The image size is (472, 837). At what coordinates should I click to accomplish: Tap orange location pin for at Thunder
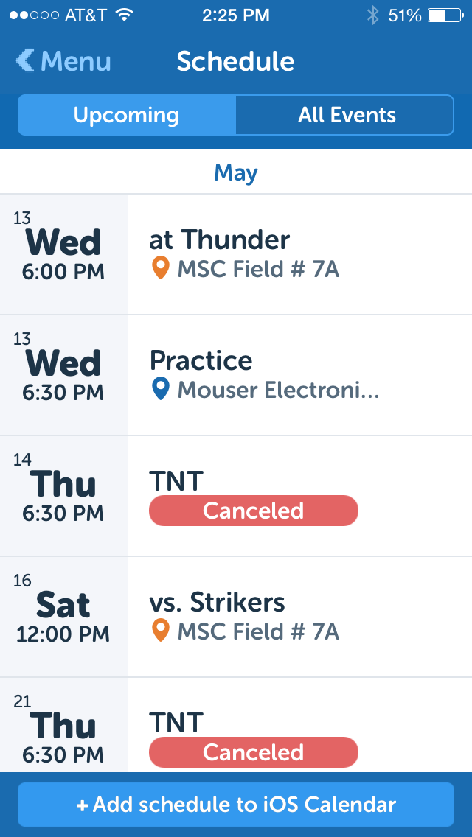[x=160, y=268]
